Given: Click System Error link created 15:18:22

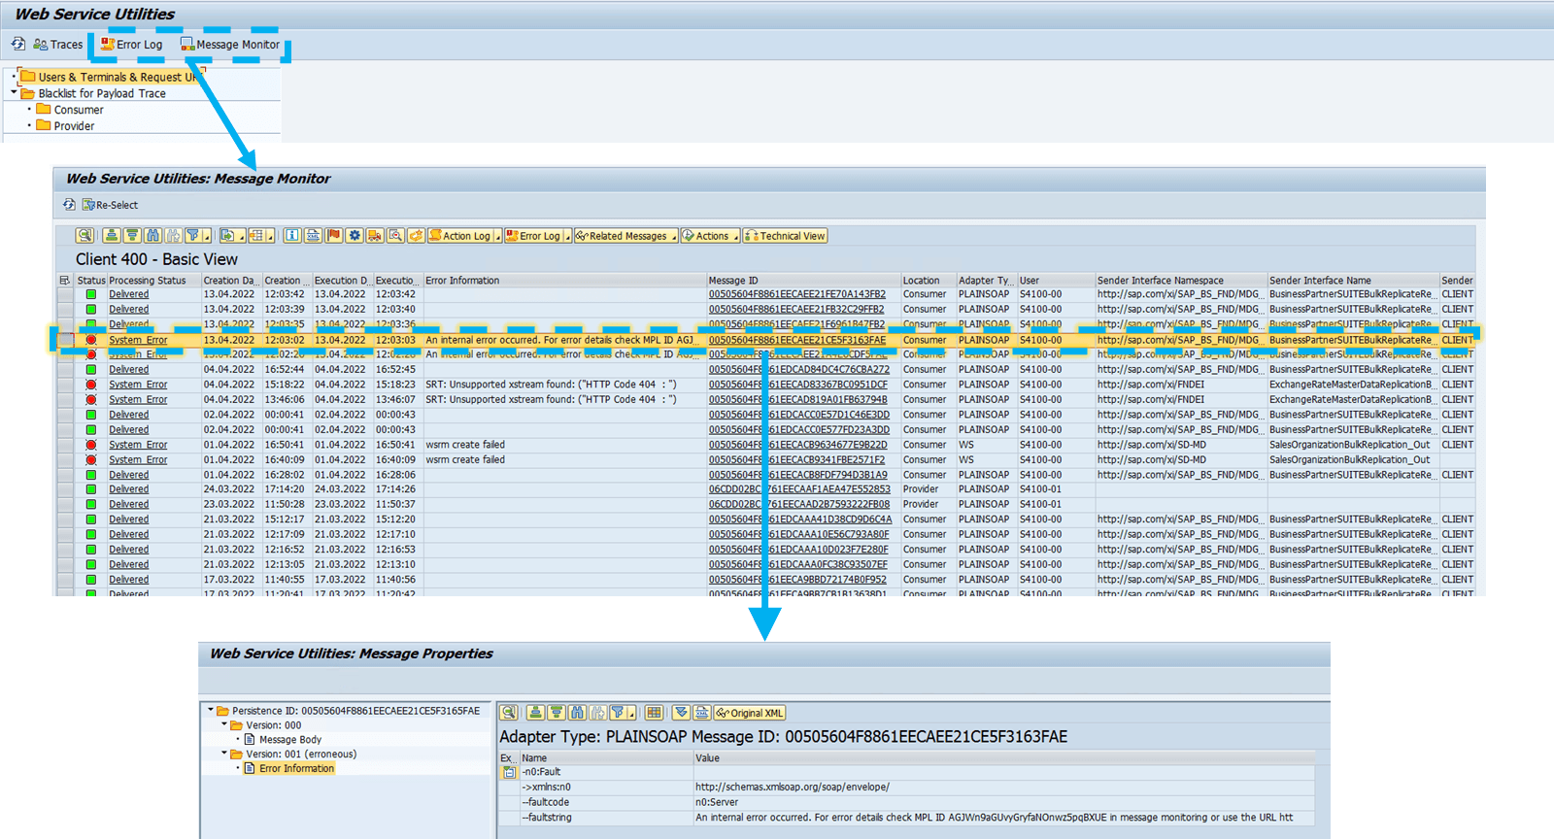Looking at the screenshot, I should pos(138,385).
